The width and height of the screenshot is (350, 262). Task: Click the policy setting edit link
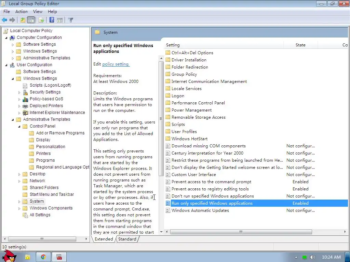(116, 64)
